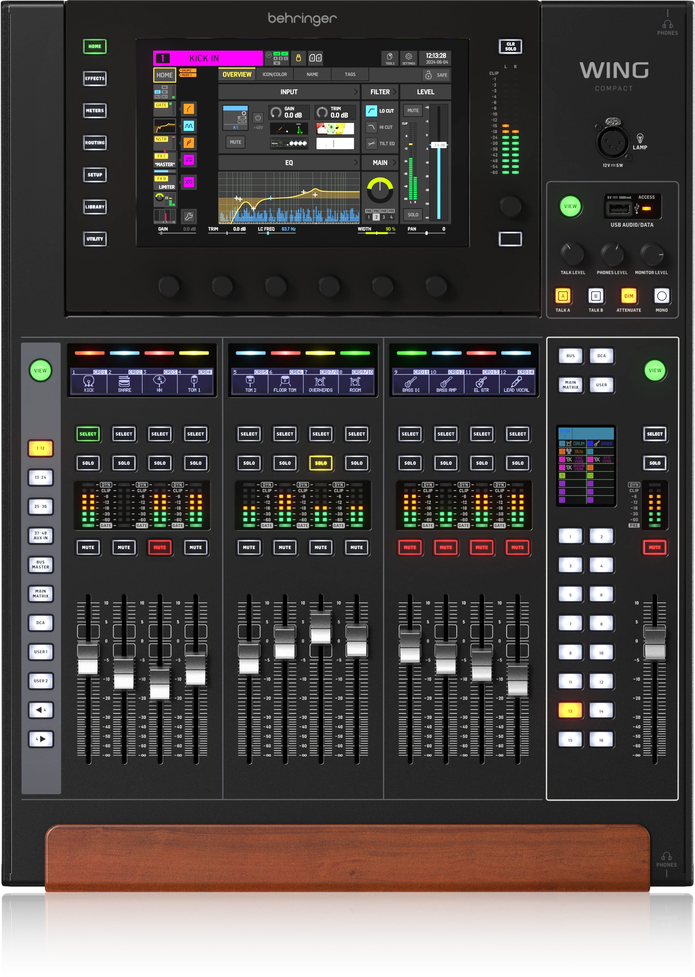Unmute the HH channel mute button
This screenshot has height=977, width=695.
pyautogui.click(x=160, y=547)
